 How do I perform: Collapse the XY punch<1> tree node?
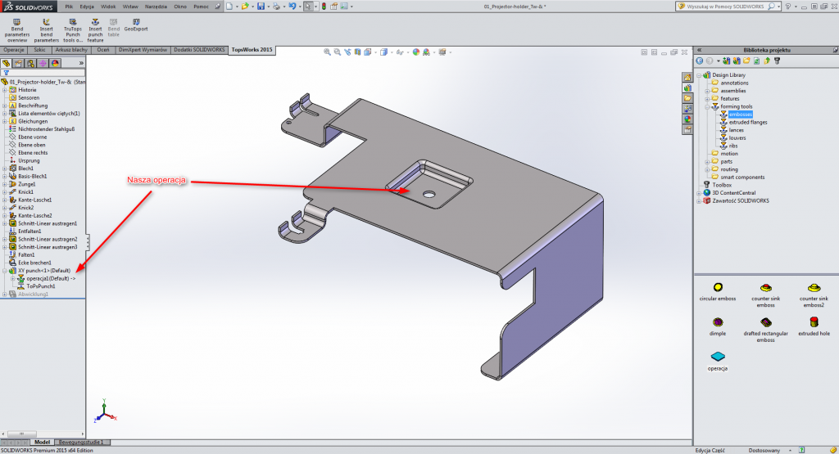(x=5, y=271)
